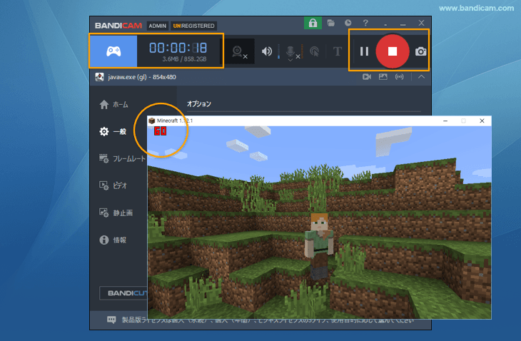Stop recording with the red button
The width and height of the screenshot is (521, 341).
[392, 51]
